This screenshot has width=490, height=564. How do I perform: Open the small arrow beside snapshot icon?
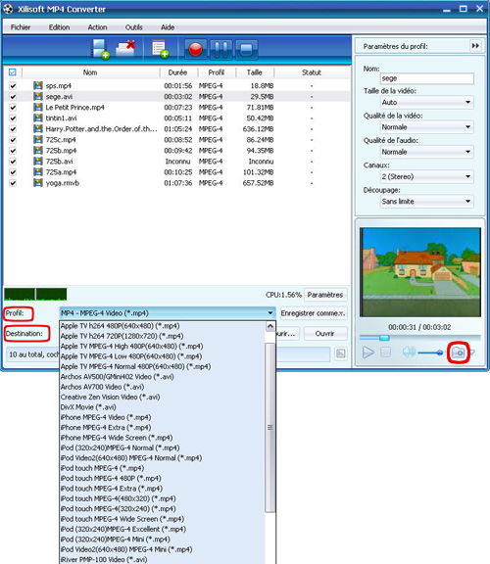click(x=472, y=352)
